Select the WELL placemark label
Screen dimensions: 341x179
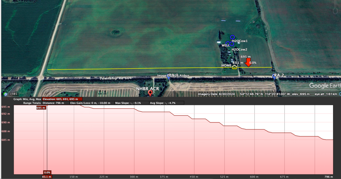point(225,45)
